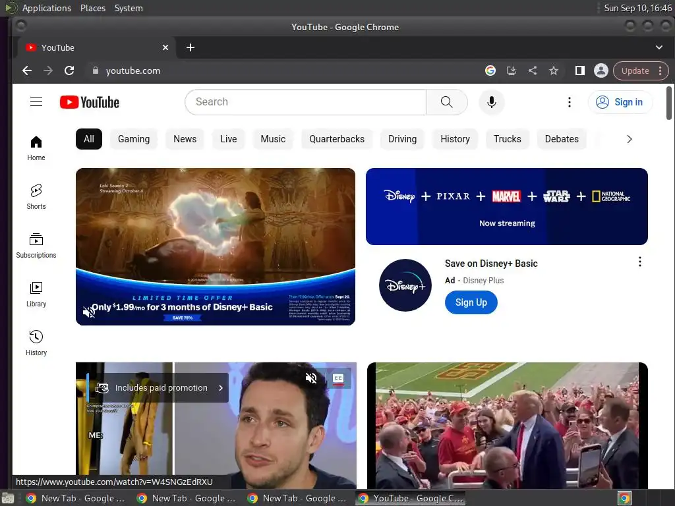Click the Chrome Update button

pyautogui.click(x=635, y=70)
